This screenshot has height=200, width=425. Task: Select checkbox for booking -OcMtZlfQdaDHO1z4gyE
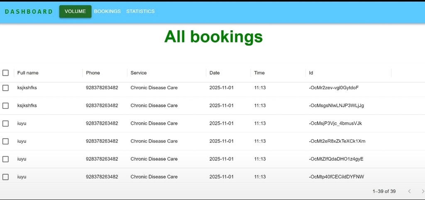click(5, 159)
